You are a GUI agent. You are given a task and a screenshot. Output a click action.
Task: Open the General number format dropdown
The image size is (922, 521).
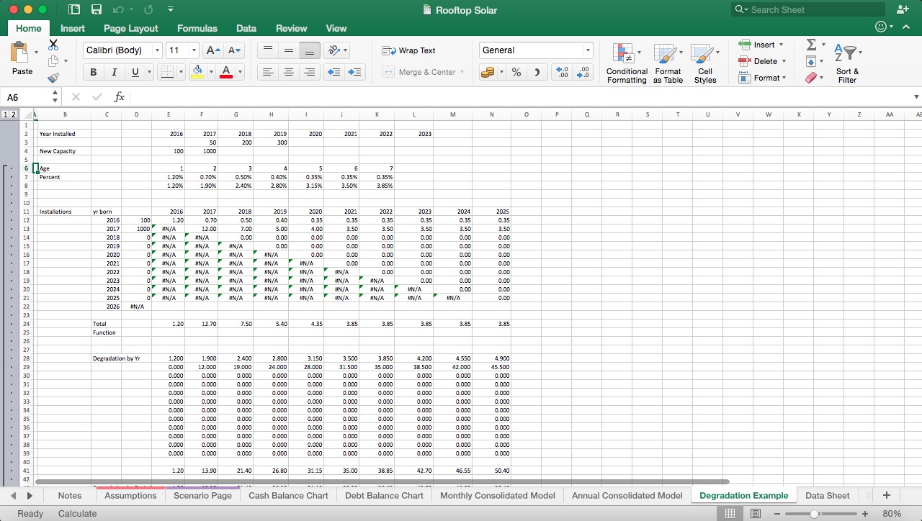536,50
